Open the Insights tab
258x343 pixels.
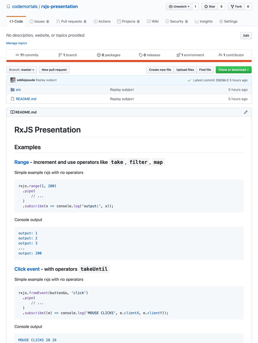tap(204, 21)
